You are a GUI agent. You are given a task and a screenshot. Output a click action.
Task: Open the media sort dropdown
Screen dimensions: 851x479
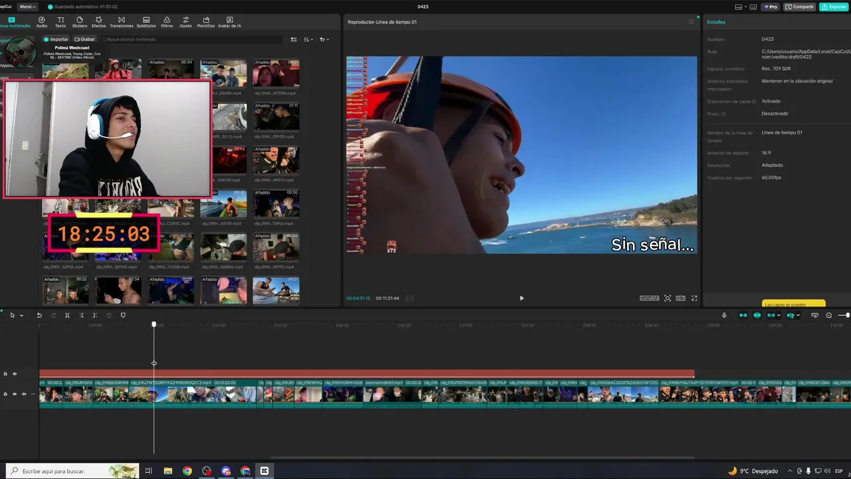coord(308,39)
